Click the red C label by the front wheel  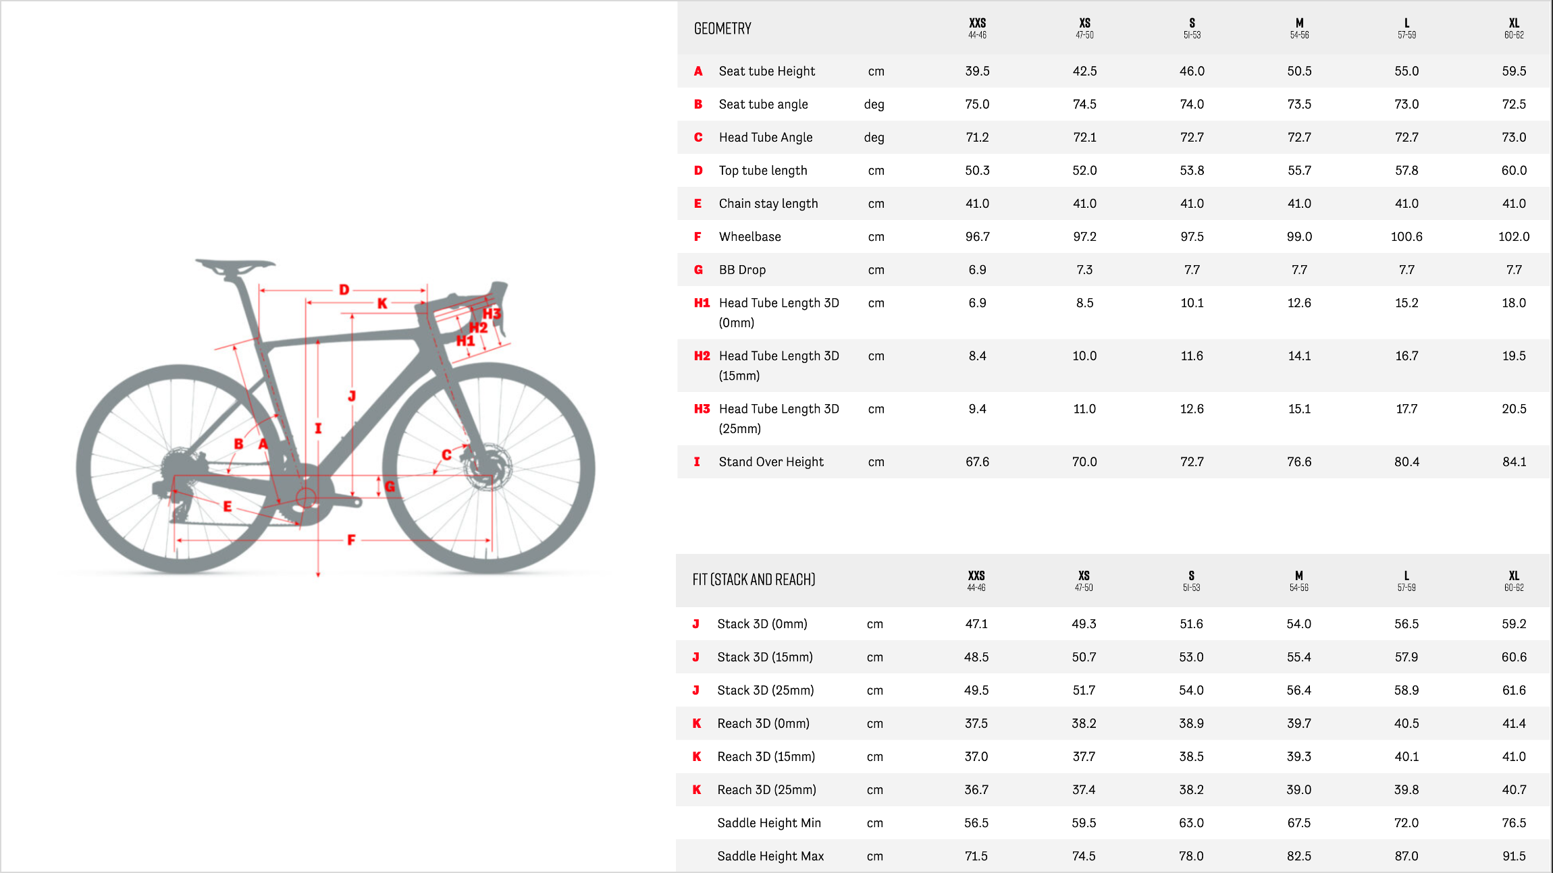(446, 455)
